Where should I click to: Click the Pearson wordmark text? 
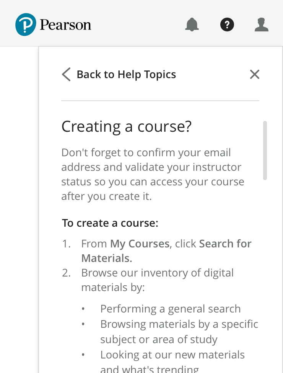pyautogui.click(x=65, y=25)
